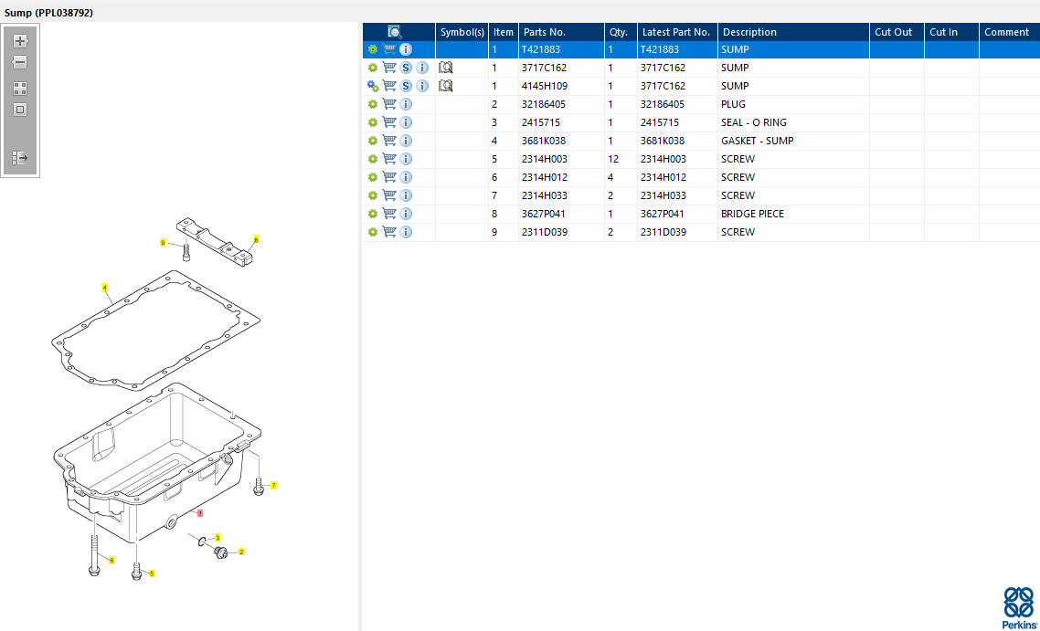Select the SEAL - O RING description
The width and height of the screenshot is (1040, 631).
pos(753,122)
